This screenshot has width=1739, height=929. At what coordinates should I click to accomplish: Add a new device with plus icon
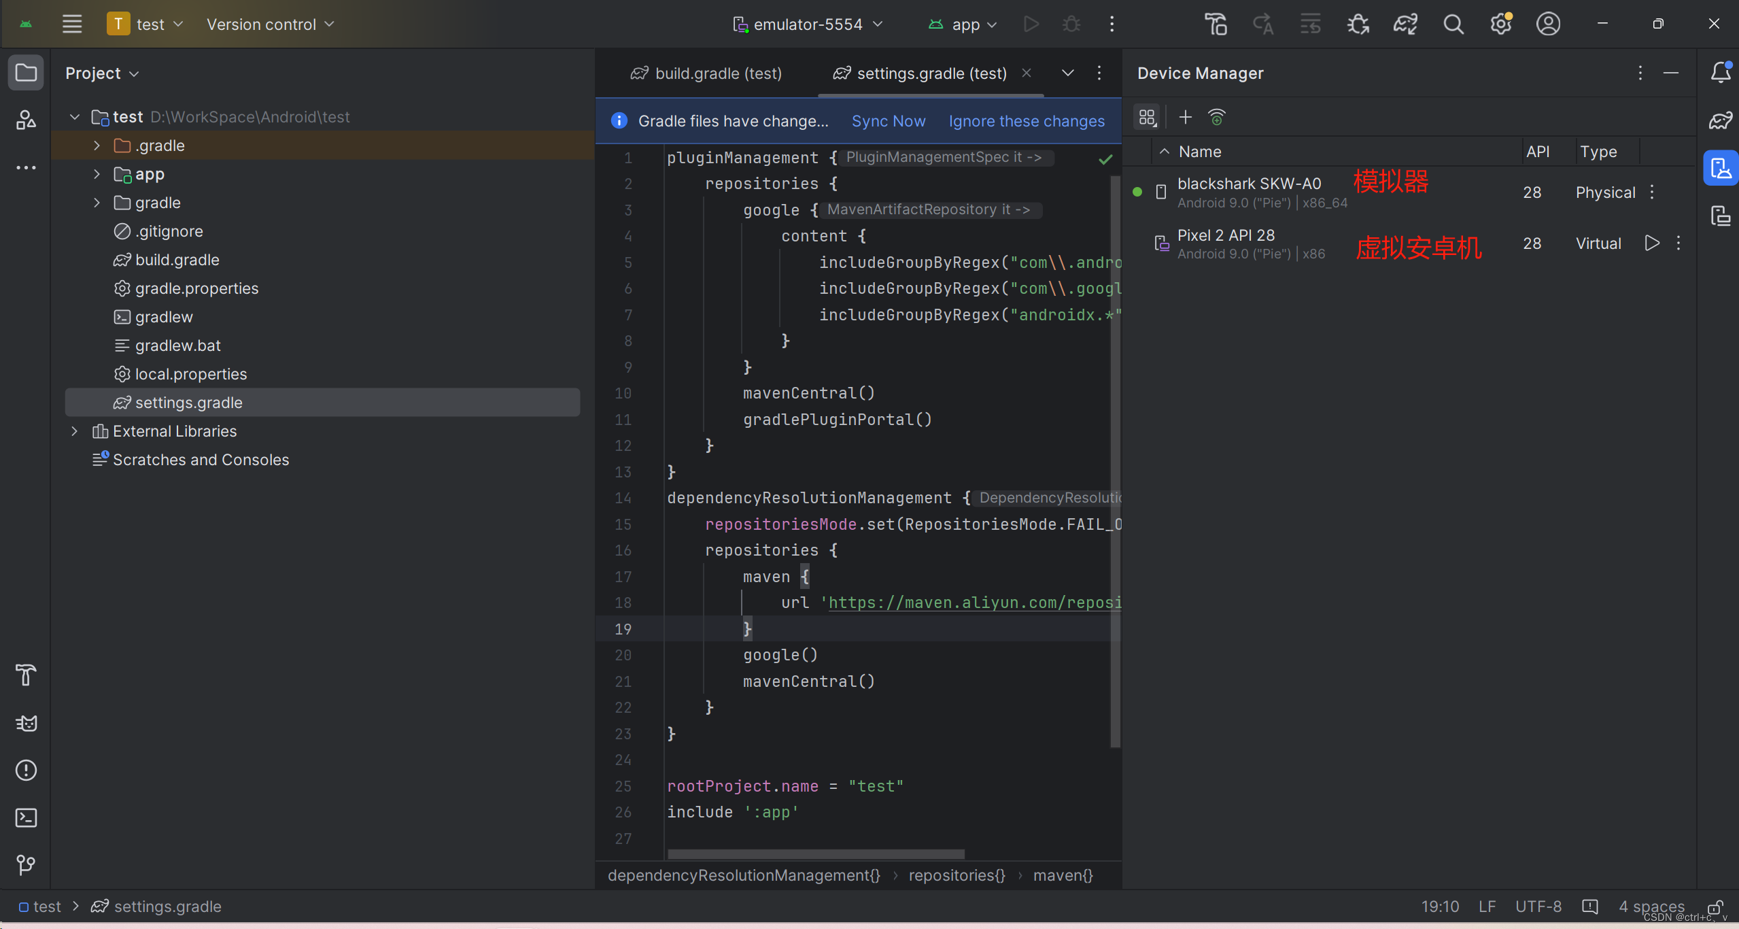click(x=1185, y=118)
